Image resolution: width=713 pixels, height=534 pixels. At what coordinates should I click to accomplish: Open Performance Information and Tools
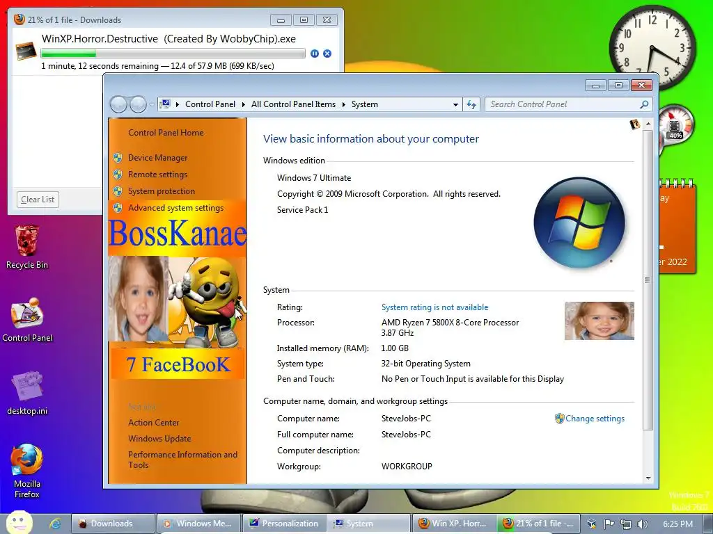point(183,460)
